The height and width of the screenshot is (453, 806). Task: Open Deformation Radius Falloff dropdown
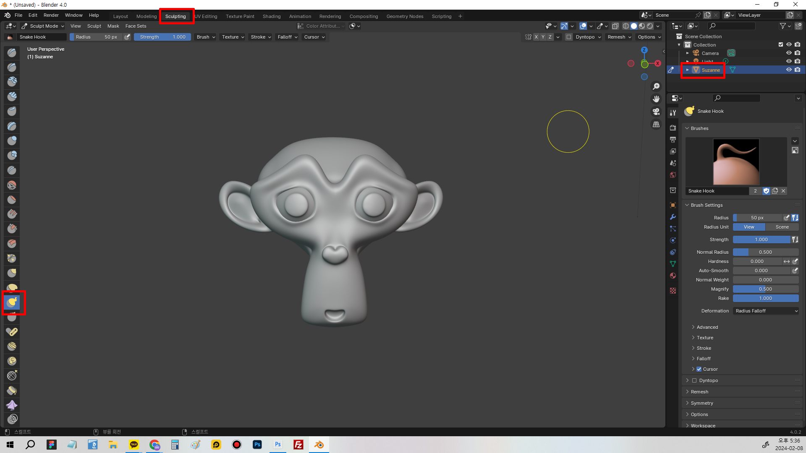pos(766,311)
